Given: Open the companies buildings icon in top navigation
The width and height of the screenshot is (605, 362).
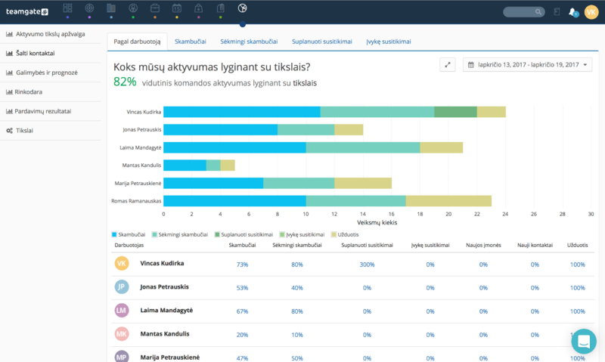Looking at the screenshot, I should (x=111, y=8).
